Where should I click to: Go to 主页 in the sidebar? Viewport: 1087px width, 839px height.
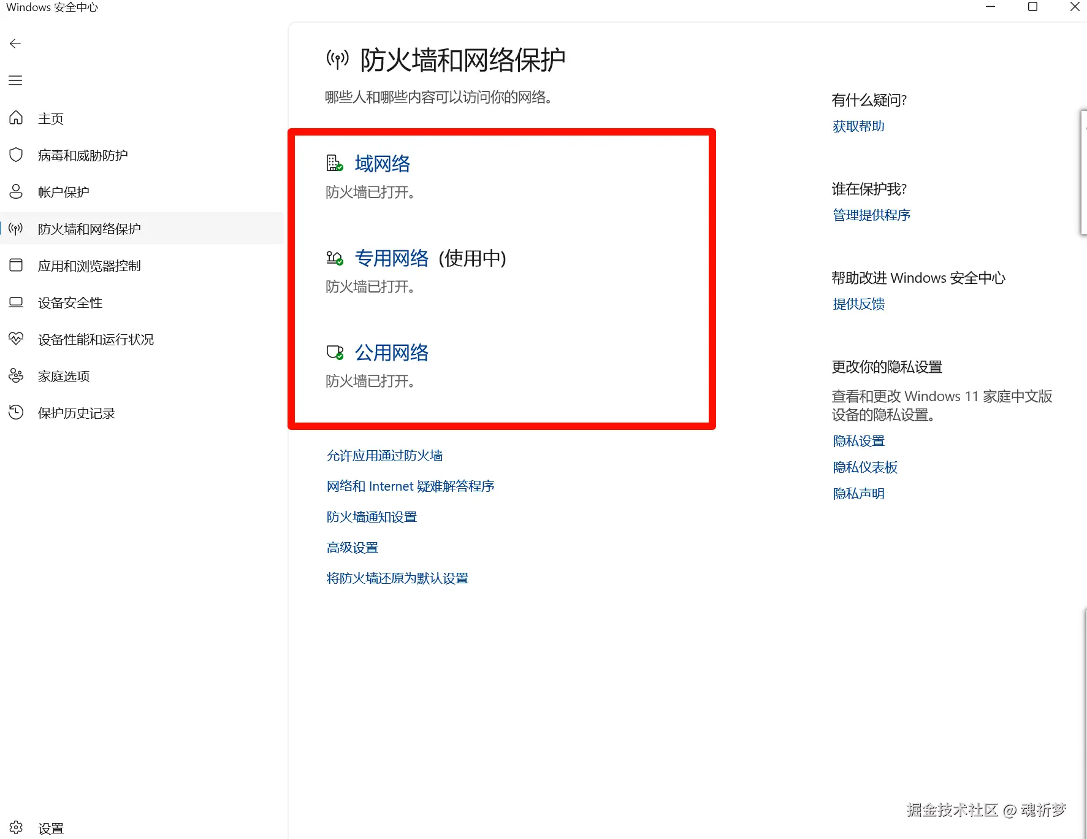[51, 118]
